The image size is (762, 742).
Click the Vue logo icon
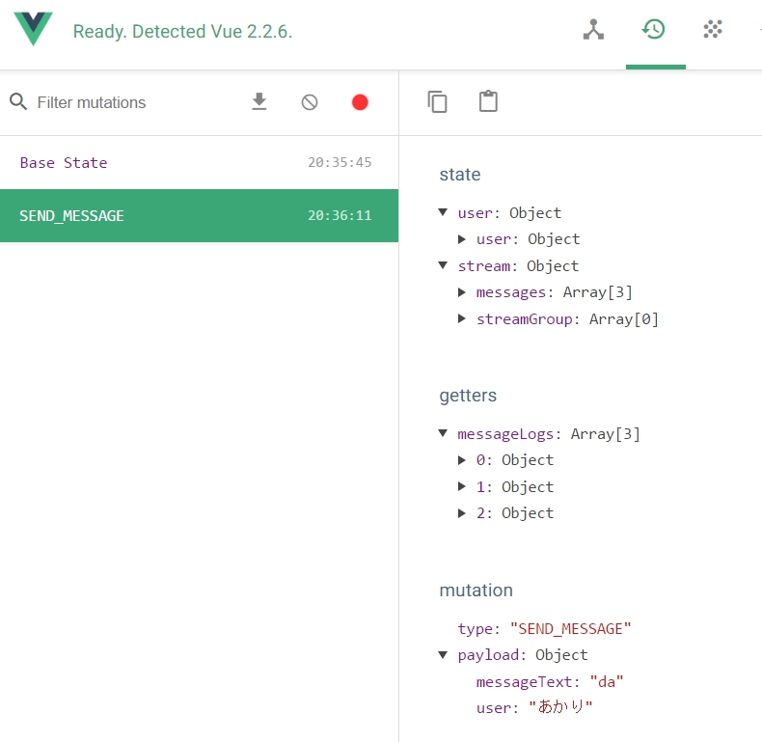click(x=33, y=29)
